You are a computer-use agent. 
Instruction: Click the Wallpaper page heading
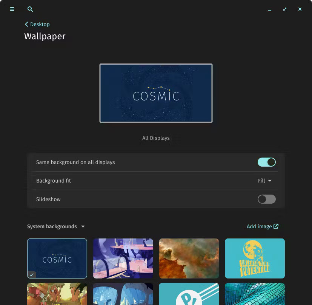pos(45,36)
